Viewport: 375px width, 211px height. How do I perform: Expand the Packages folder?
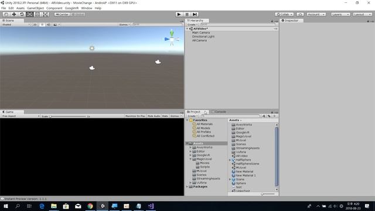tap(187, 186)
